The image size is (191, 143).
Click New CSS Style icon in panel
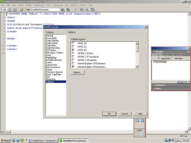(182, 82)
